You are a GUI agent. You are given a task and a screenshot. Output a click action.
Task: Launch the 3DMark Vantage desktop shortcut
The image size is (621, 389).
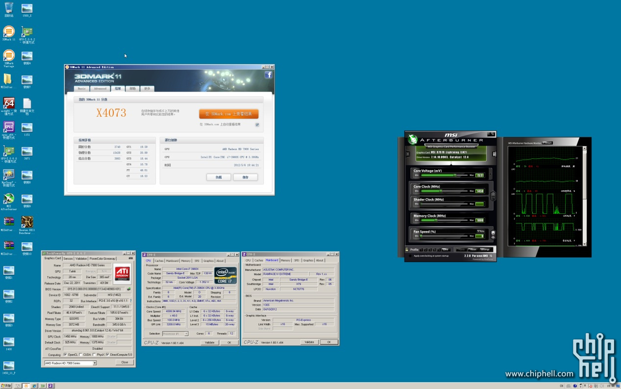click(8, 58)
